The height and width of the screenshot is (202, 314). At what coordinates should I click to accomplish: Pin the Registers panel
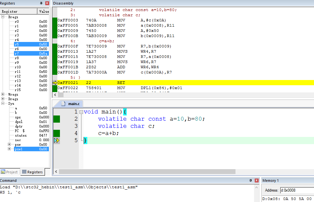pos(41,3)
